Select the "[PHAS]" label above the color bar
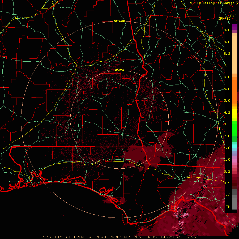 224,19
